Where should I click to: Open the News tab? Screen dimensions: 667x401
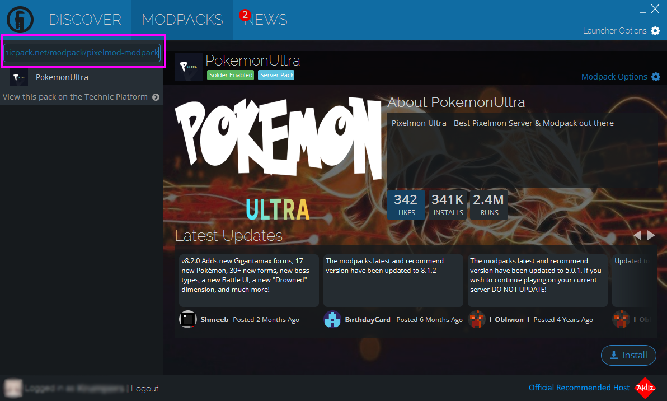(x=265, y=20)
